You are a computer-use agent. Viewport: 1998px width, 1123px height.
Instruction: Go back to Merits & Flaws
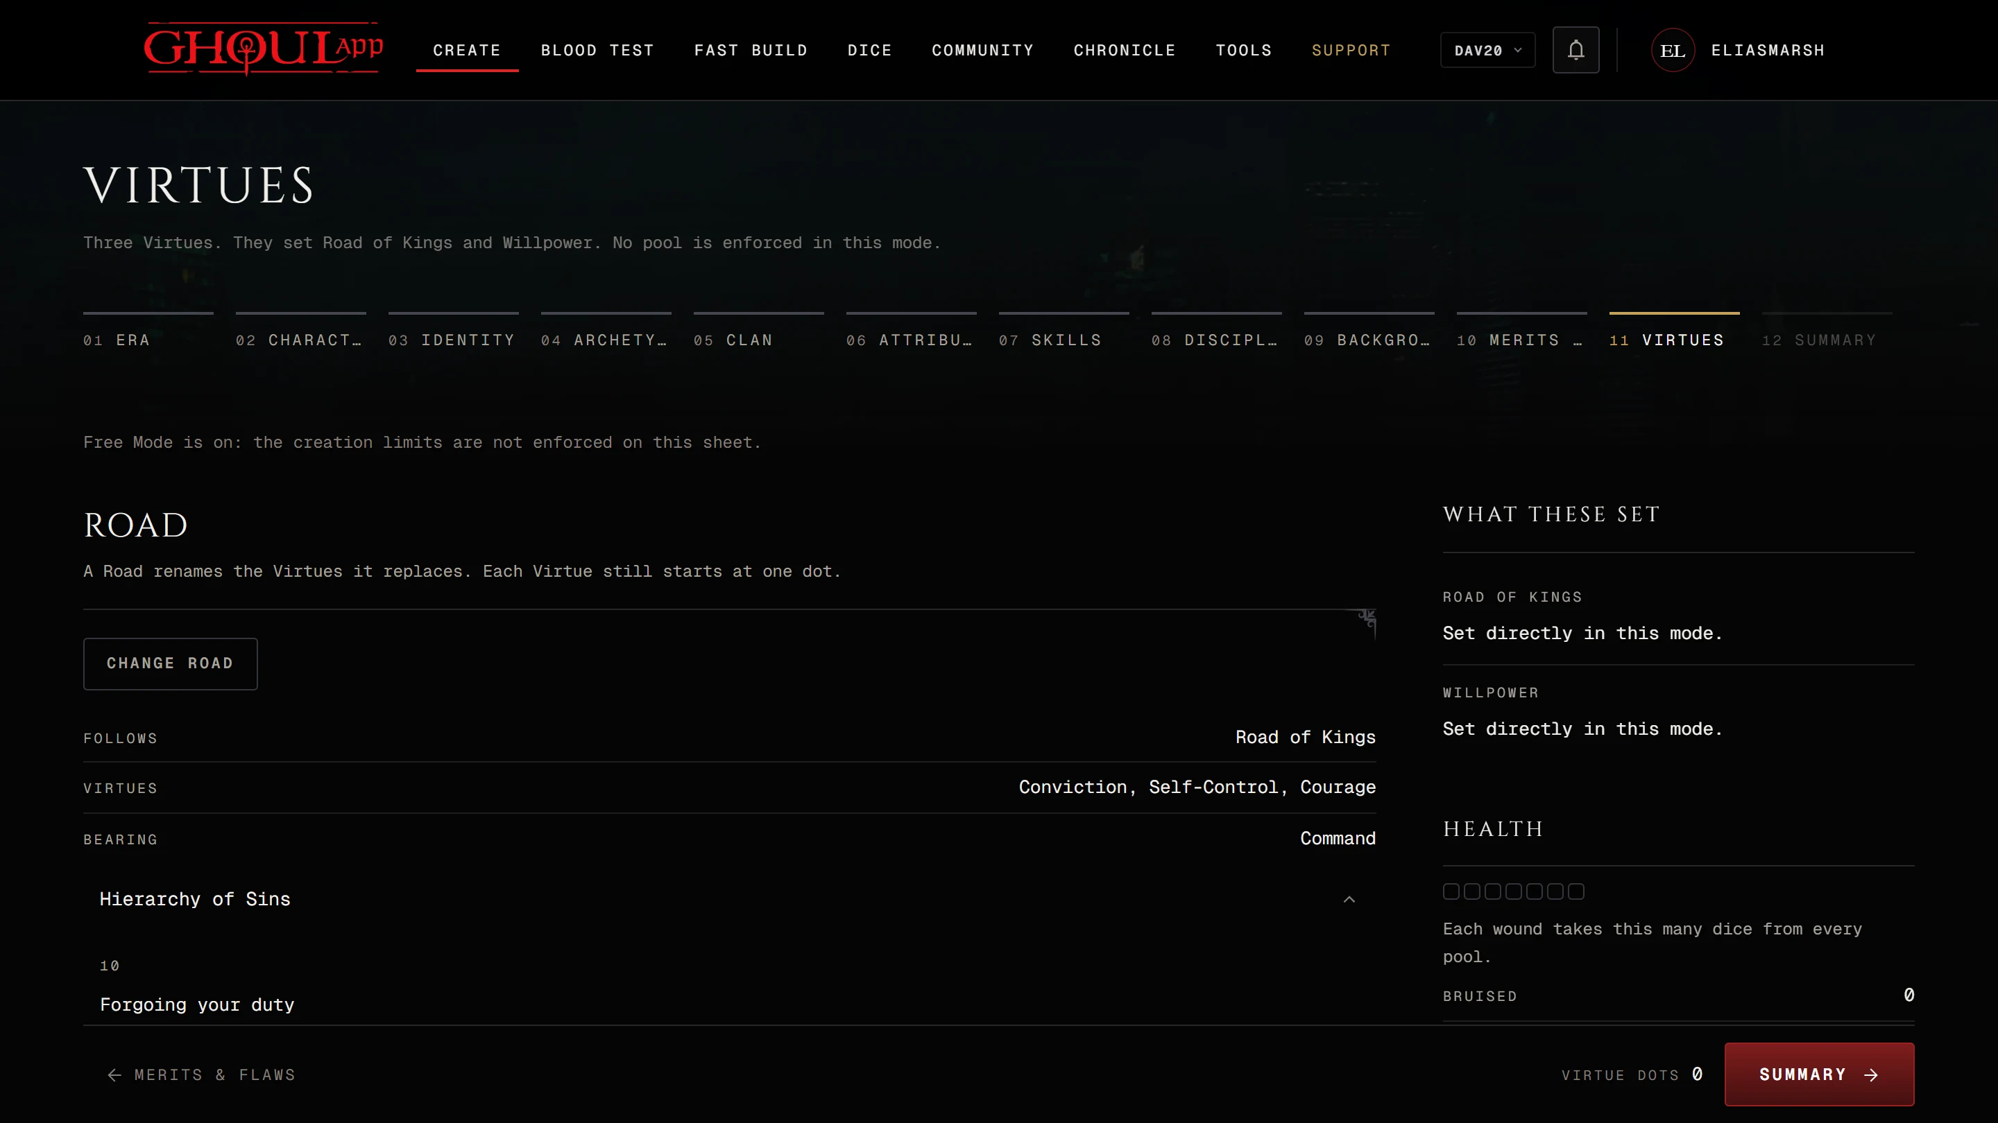tap(202, 1075)
